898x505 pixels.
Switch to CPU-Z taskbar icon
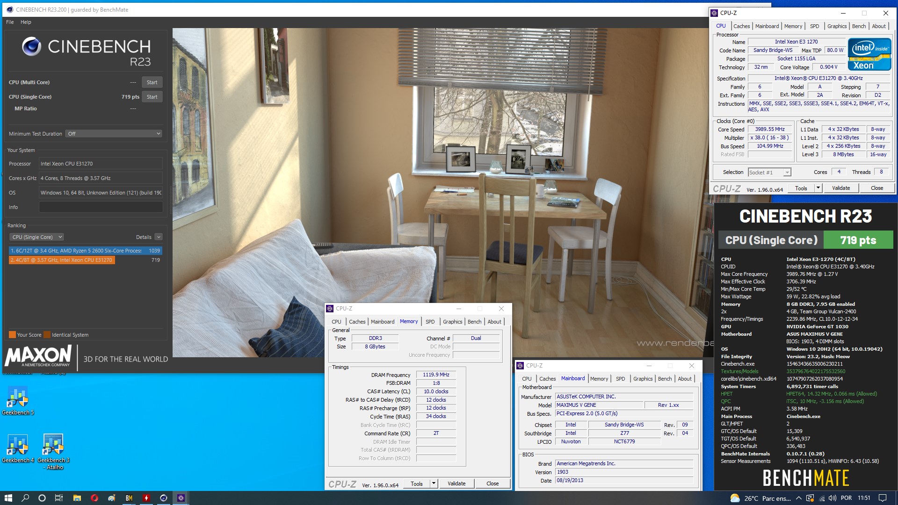click(181, 498)
